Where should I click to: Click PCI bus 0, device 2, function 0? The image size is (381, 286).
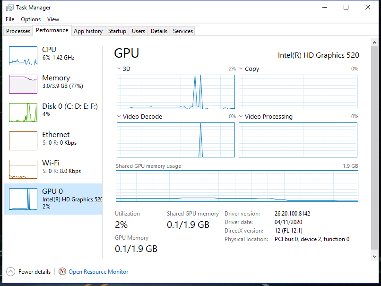click(x=312, y=239)
